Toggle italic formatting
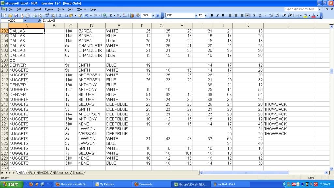 click(x=217, y=15)
